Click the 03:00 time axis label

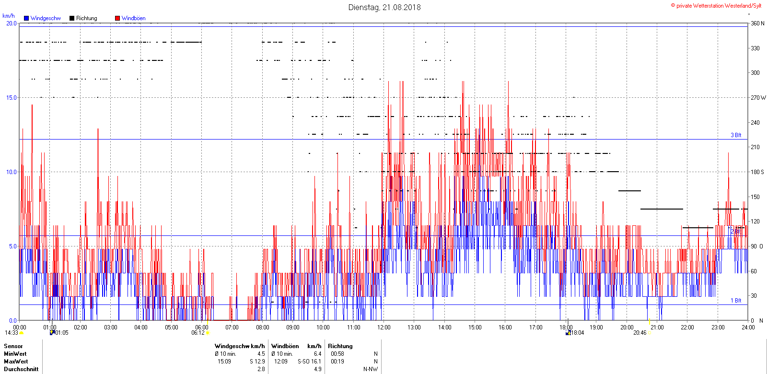pos(111,327)
